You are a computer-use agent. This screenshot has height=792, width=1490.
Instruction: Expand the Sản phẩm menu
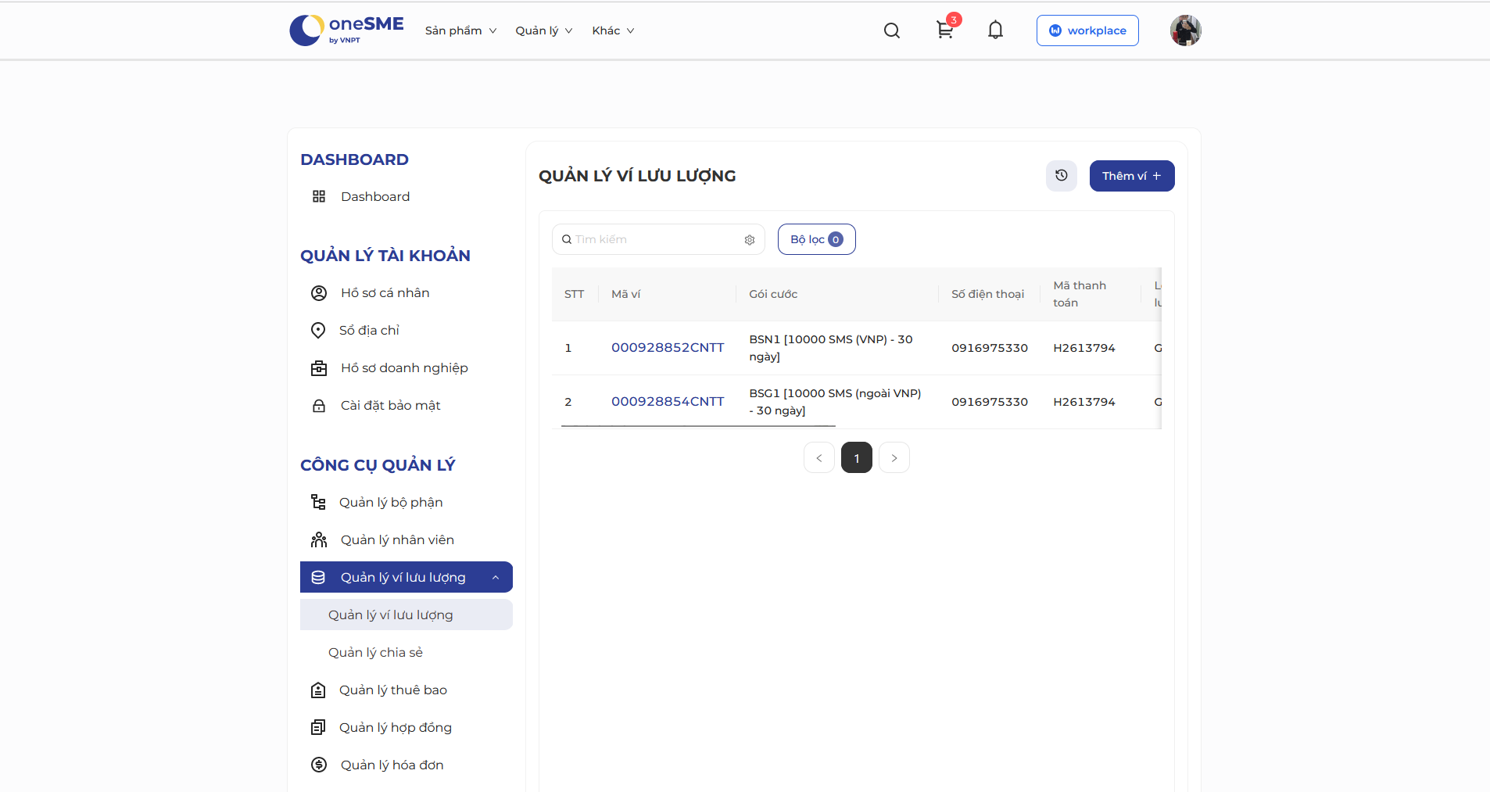point(460,30)
